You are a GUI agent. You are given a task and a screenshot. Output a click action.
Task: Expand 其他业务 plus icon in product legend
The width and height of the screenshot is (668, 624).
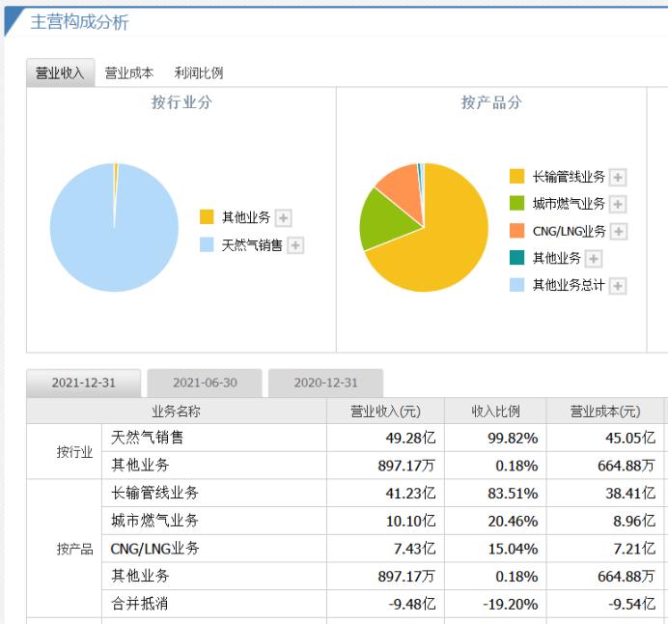click(594, 258)
